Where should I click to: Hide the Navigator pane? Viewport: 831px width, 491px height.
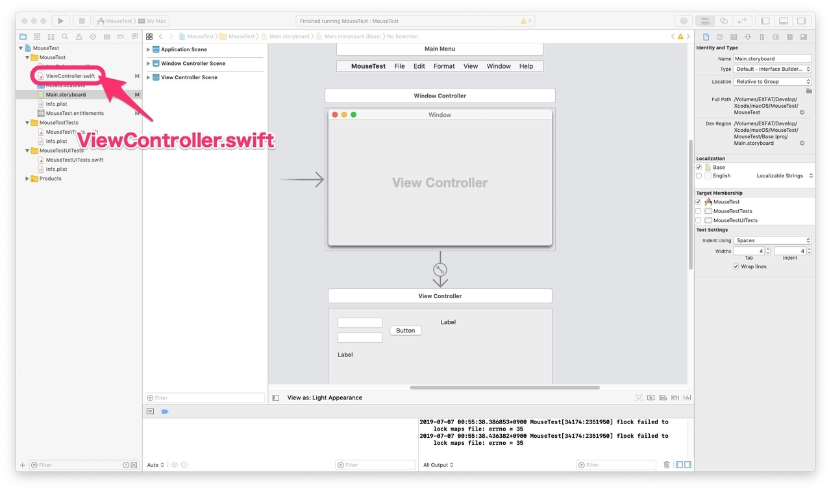point(765,21)
